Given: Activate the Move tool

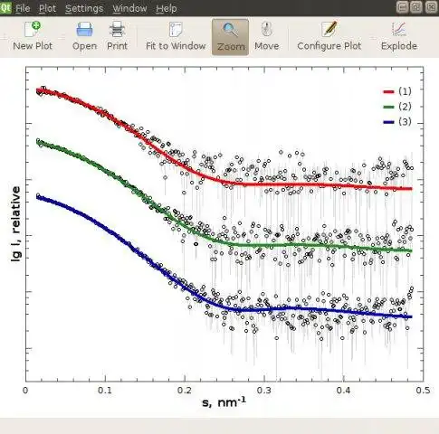Looking at the screenshot, I should pyautogui.click(x=267, y=36).
